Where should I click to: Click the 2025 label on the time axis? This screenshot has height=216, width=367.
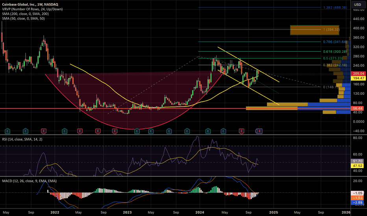273,212
